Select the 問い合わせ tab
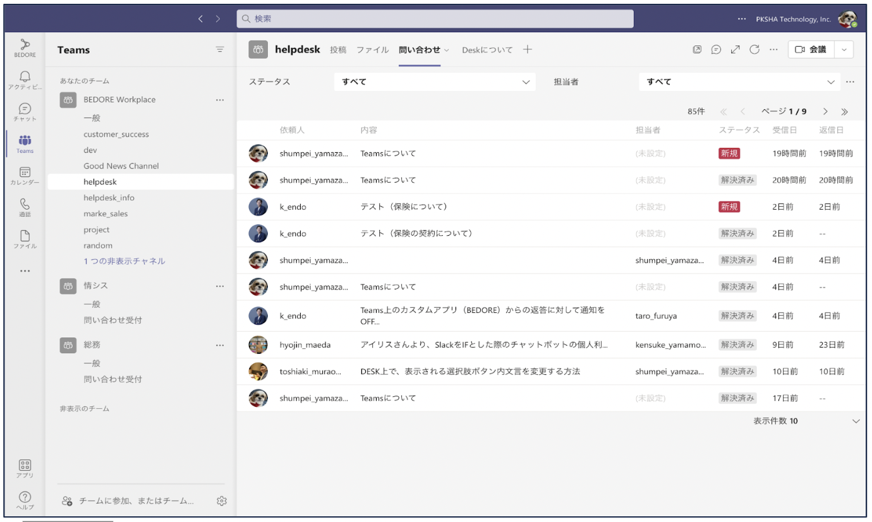The height and width of the screenshot is (522, 872). pos(420,50)
